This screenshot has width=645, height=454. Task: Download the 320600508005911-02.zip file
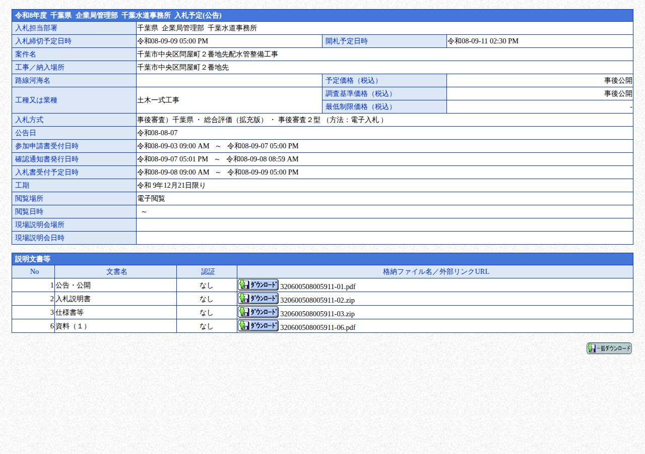tap(258, 299)
